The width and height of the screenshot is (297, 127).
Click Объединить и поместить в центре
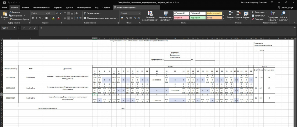100,18
